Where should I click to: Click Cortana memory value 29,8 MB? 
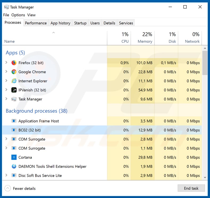click(x=145, y=157)
